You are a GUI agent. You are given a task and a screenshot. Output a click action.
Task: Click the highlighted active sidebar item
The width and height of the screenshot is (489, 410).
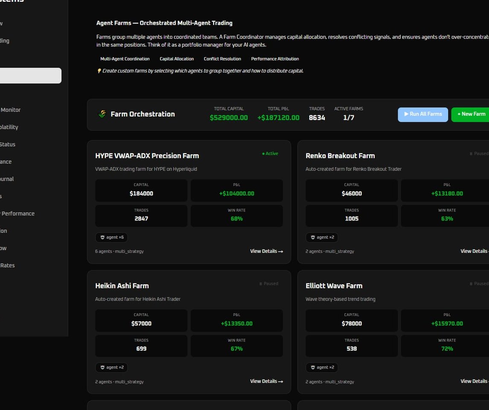tap(30, 76)
